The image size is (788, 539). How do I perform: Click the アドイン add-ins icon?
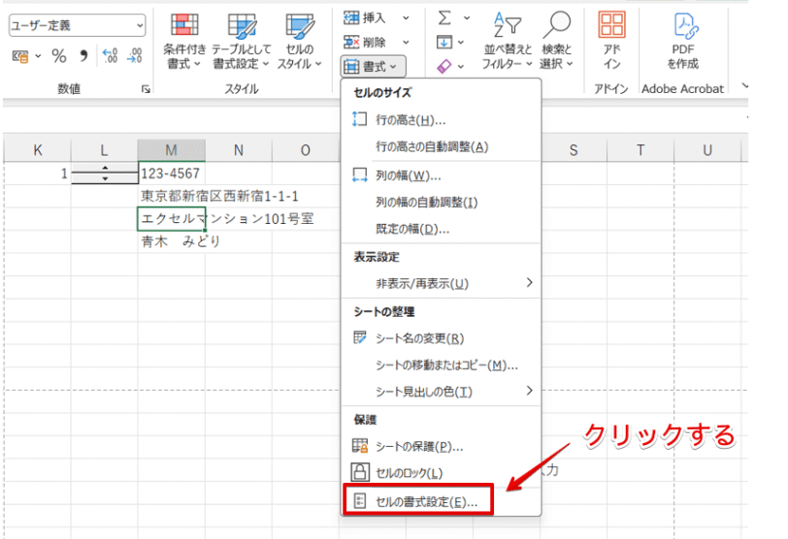tap(611, 41)
